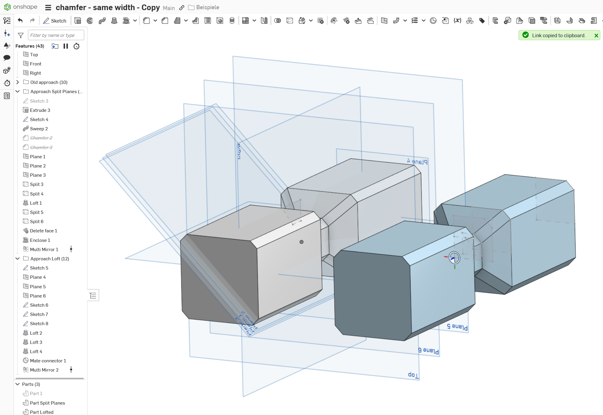Click the Main branch label

[x=169, y=8]
